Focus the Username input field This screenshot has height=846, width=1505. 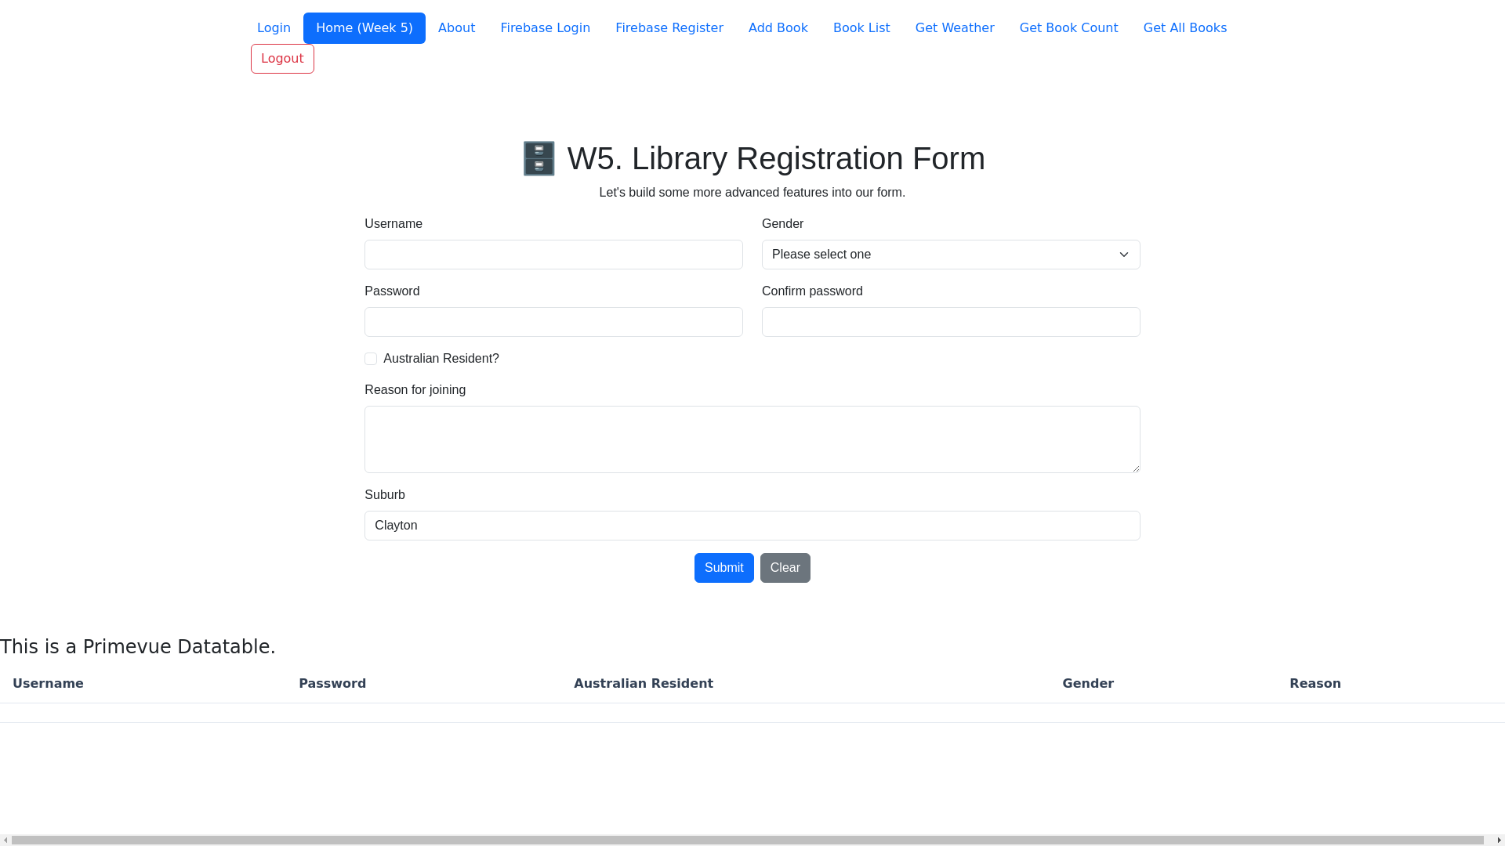tap(553, 255)
